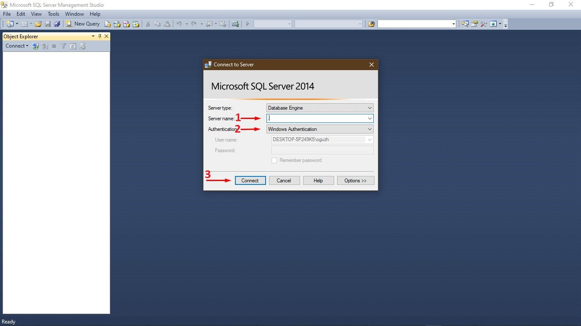Open the Window menu

[x=74, y=14]
